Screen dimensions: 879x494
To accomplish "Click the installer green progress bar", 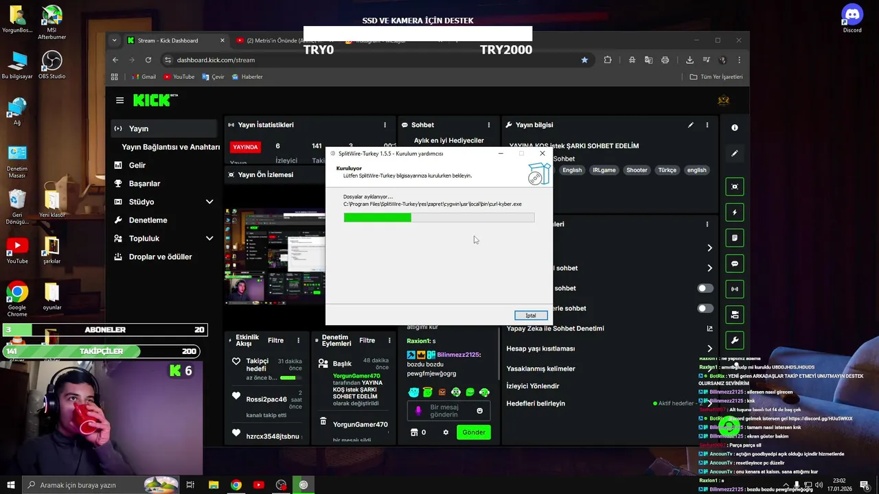I will click(439, 217).
